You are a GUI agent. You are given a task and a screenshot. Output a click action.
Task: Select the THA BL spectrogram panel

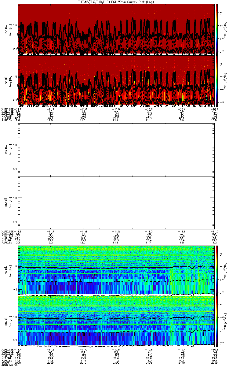(x=116, y=29)
